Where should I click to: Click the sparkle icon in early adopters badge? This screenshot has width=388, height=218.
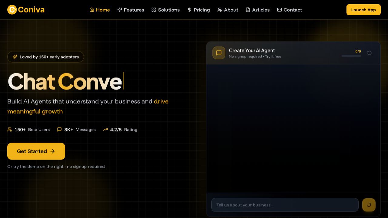15,57
